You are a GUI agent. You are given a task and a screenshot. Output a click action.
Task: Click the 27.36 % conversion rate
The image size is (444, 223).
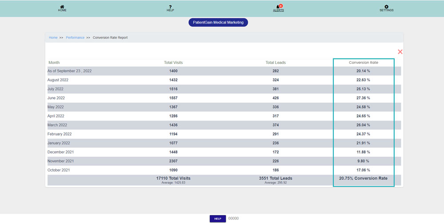363,98
